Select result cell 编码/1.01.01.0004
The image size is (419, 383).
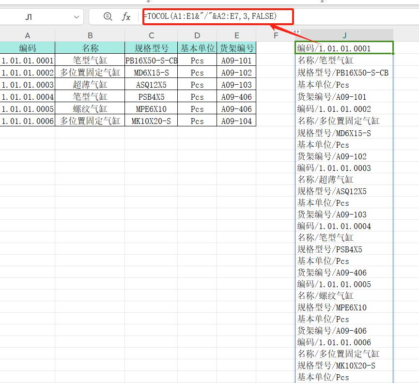344,226
